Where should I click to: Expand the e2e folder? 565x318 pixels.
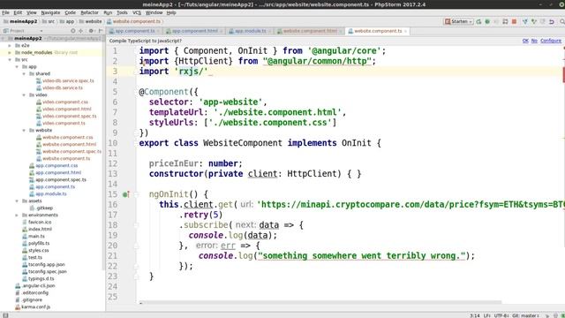(10, 46)
